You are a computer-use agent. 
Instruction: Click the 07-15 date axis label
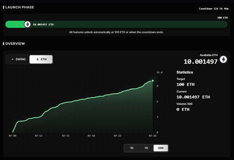pyautogui.click(x=66, y=136)
